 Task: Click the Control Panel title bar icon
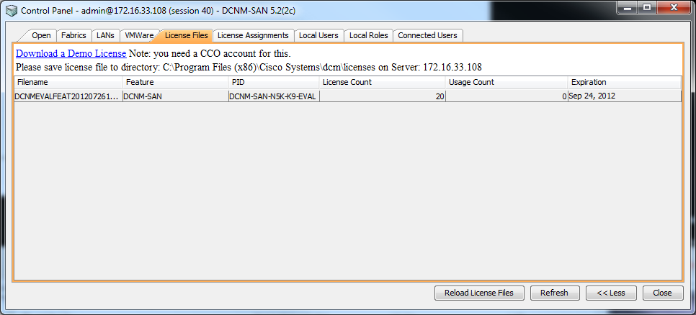13,10
